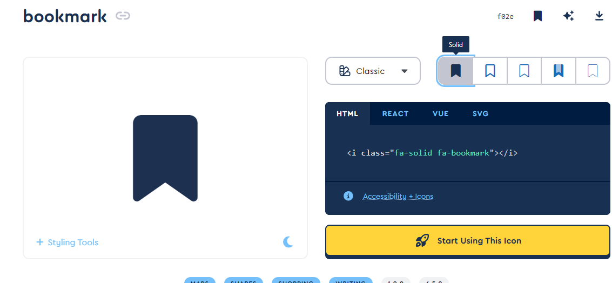Open the Accessibility + Icons link
Image resolution: width=612 pixels, height=283 pixels.
(398, 197)
